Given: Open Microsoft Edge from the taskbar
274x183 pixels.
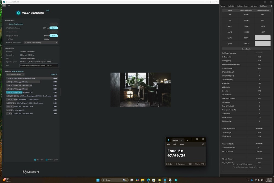Looking at the screenshot, I should pyautogui.click(x=148, y=180).
